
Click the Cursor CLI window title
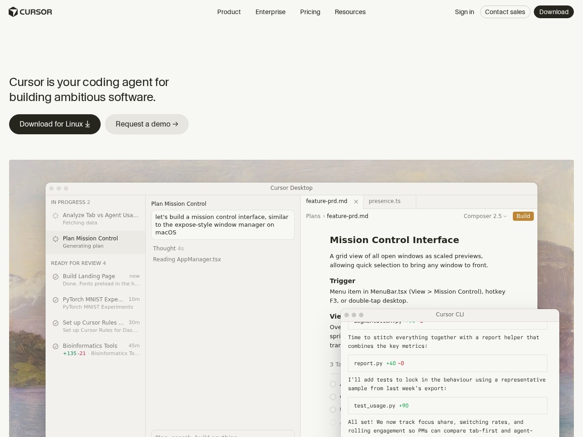[x=450, y=315]
